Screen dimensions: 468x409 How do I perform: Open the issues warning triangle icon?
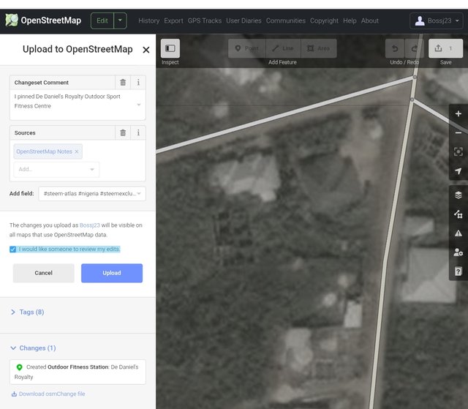pyautogui.click(x=458, y=233)
